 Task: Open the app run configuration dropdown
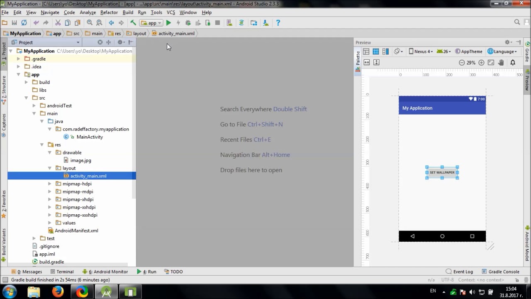pyautogui.click(x=151, y=23)
